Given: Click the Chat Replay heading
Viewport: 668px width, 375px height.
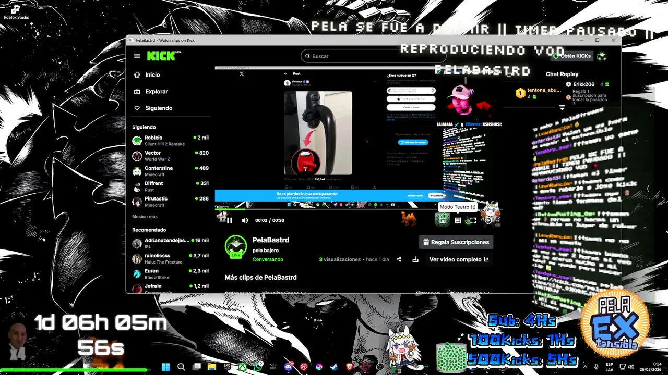Looking at the screenshot, I should click(x=562, y=74).
